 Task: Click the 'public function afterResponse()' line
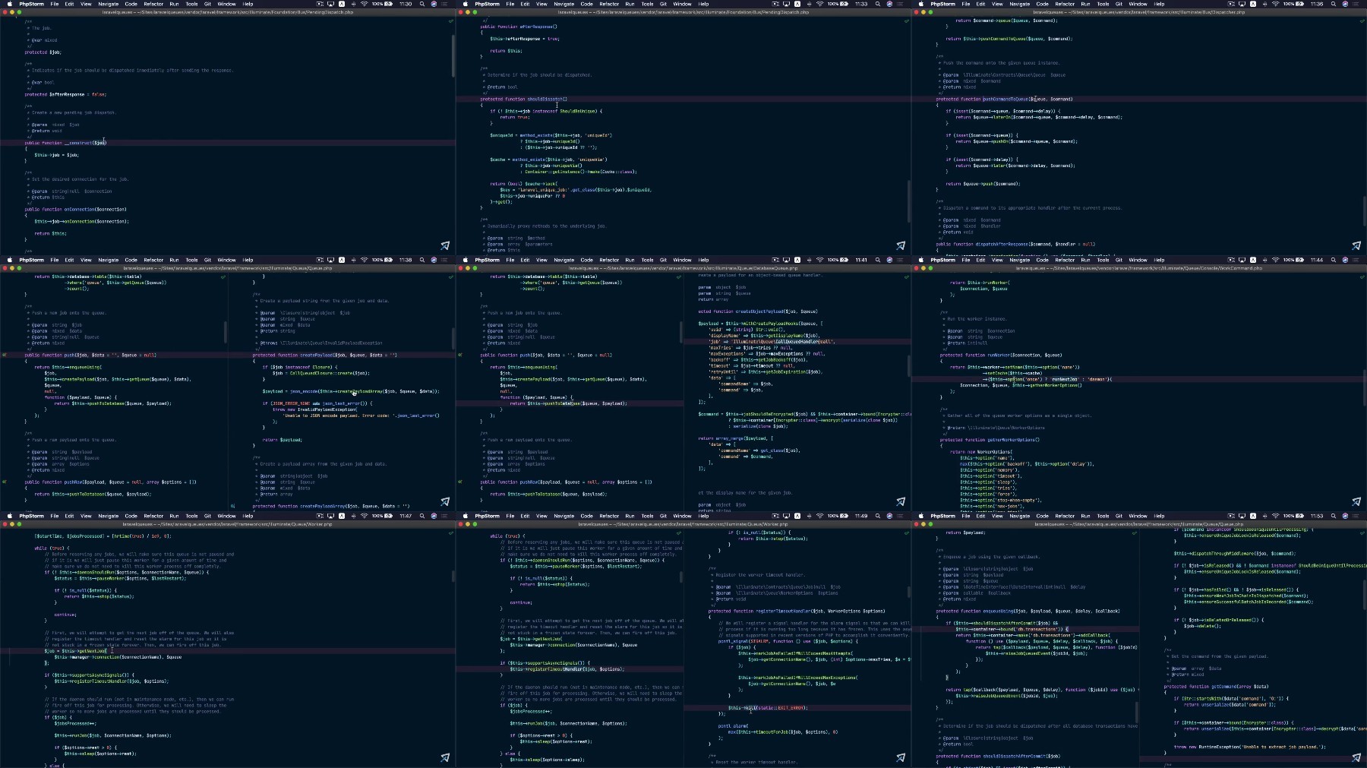tap(519, 27)
